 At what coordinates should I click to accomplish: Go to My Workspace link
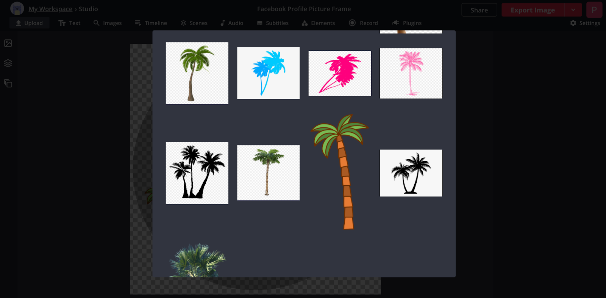coord(50,9)
